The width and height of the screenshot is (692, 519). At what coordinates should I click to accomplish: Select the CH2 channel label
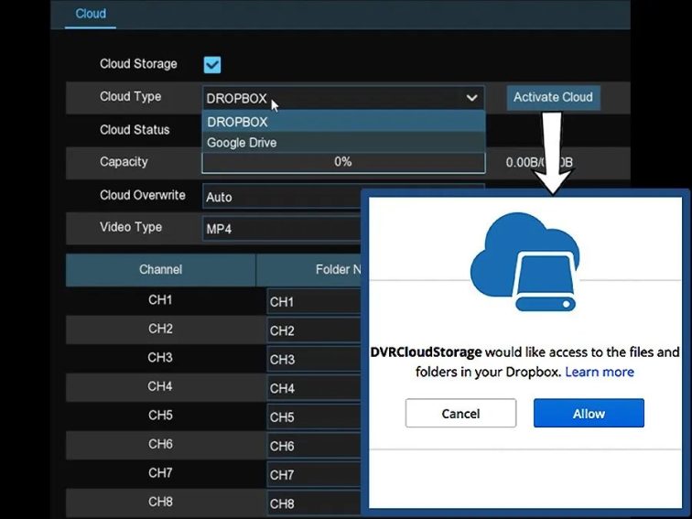coord(160,329)
